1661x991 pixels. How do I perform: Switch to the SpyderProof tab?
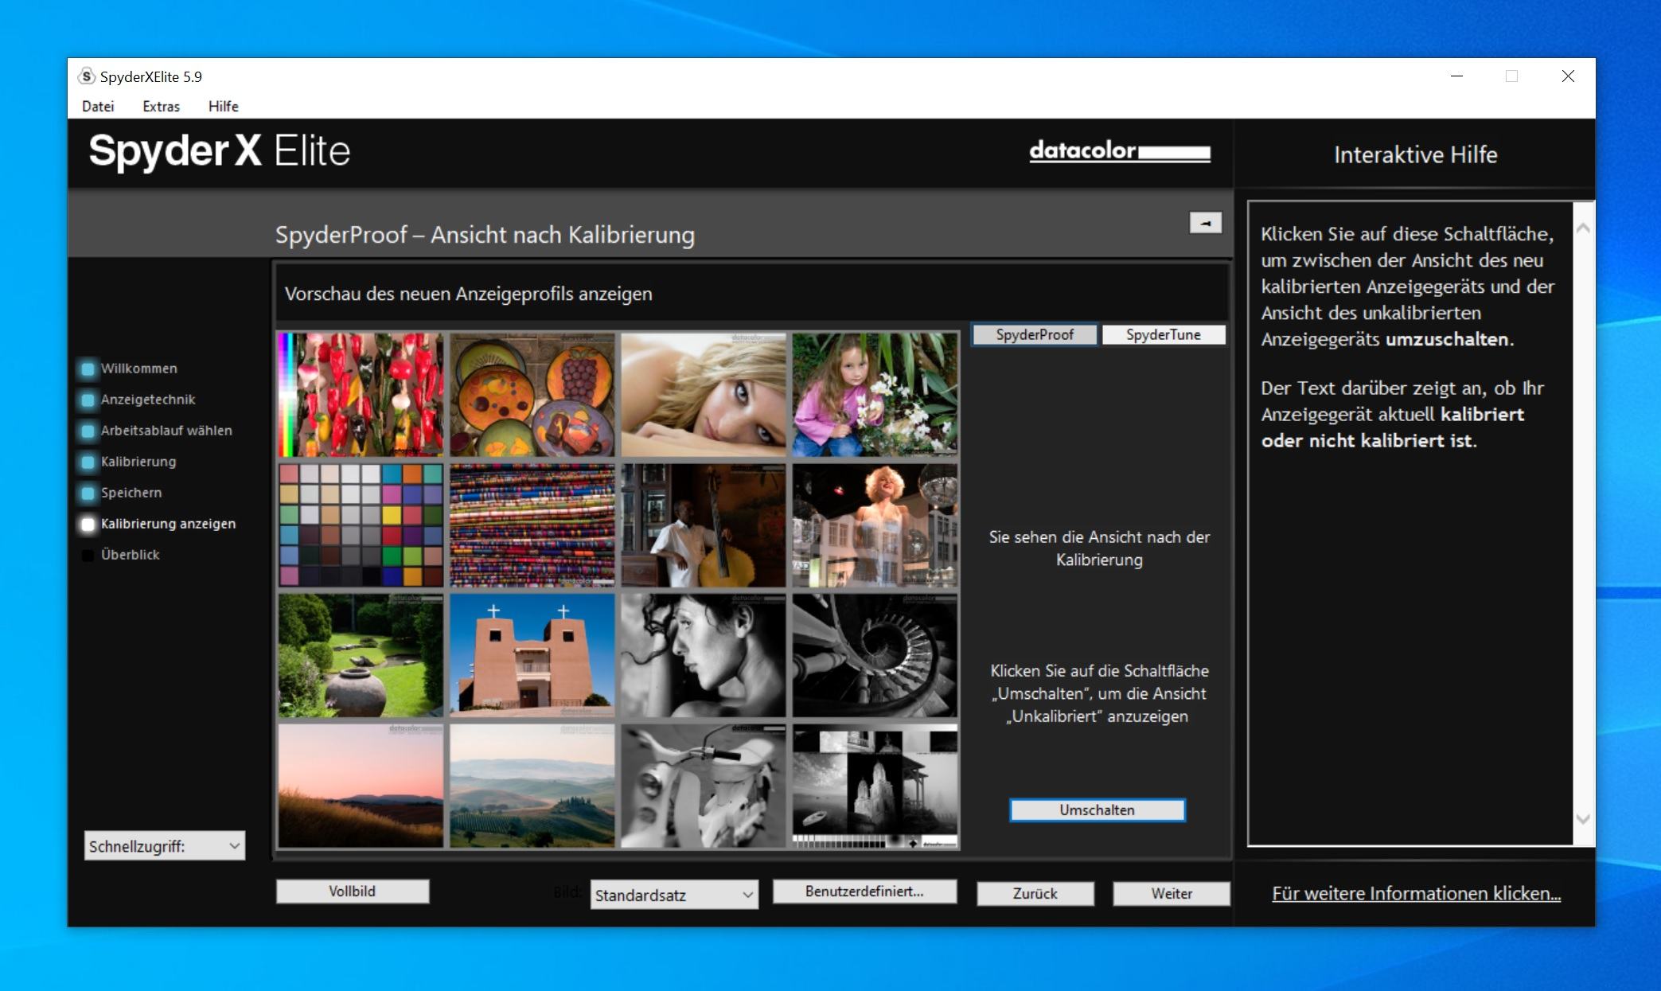tap(1035, 334)
